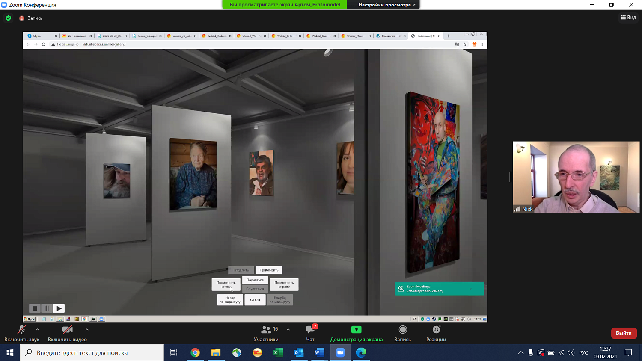Viewport: 642px width, 361px height.
Task: Expand audio options arrow next to microphone
Action: [x=37, y=329]
